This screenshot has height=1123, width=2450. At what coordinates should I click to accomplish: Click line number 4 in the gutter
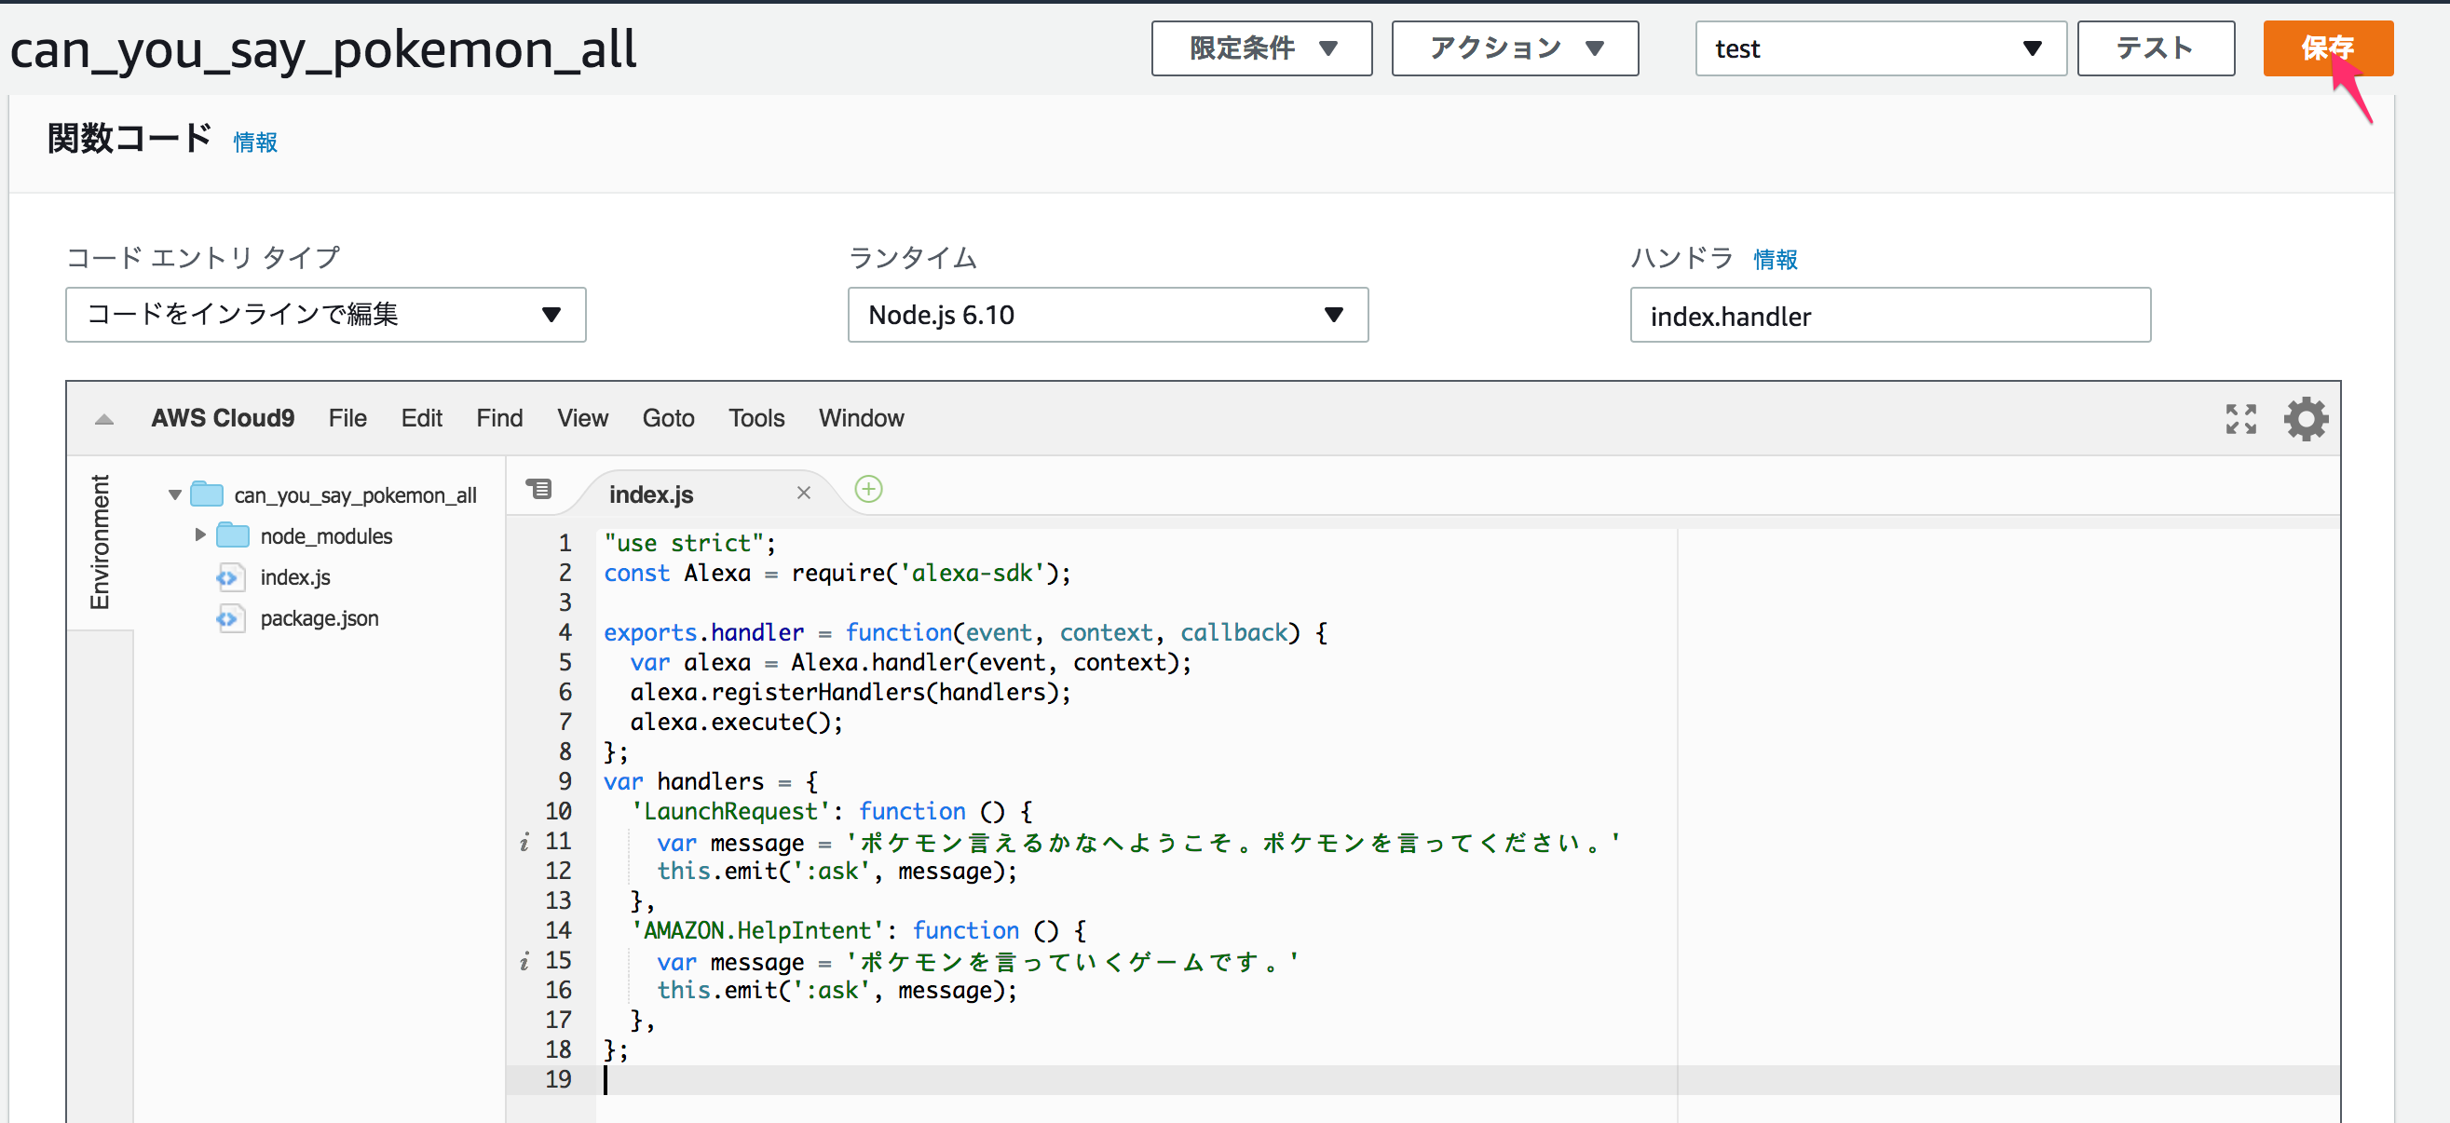point(565,632)
